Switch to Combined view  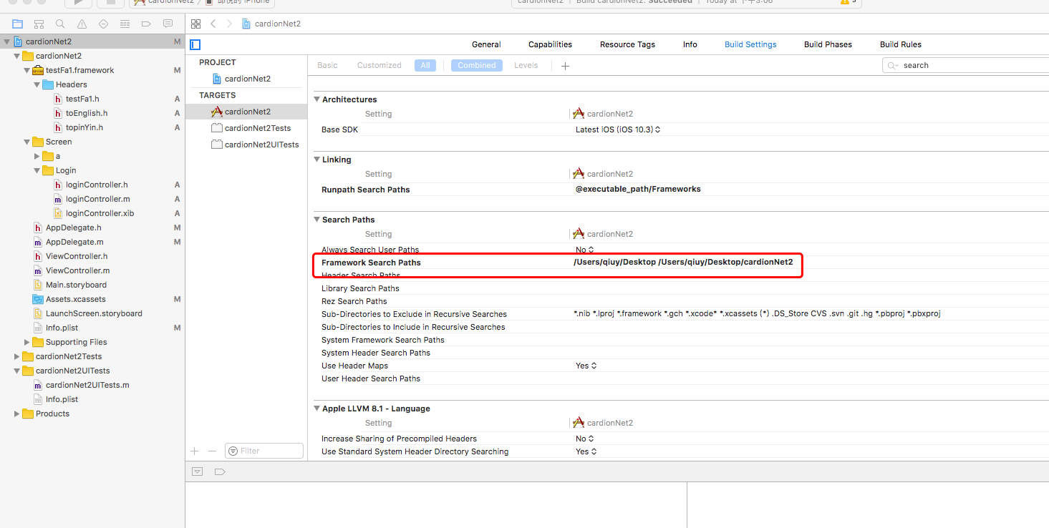[x=477, y=65]
